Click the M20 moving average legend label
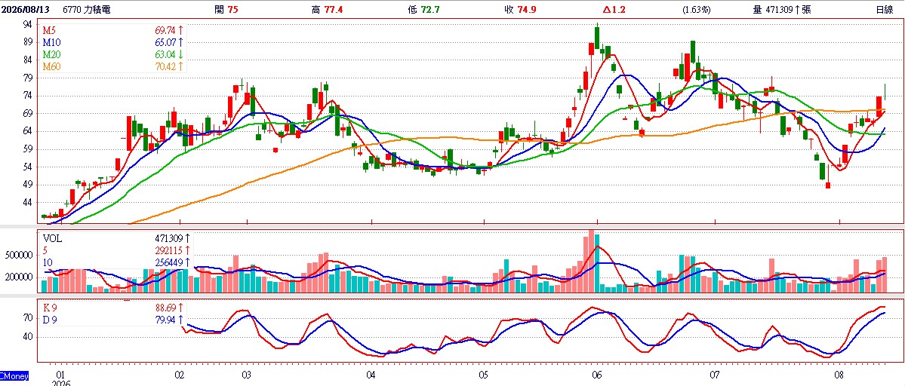The width and height of the screenshot is (905, 386). tap(51, 55)
